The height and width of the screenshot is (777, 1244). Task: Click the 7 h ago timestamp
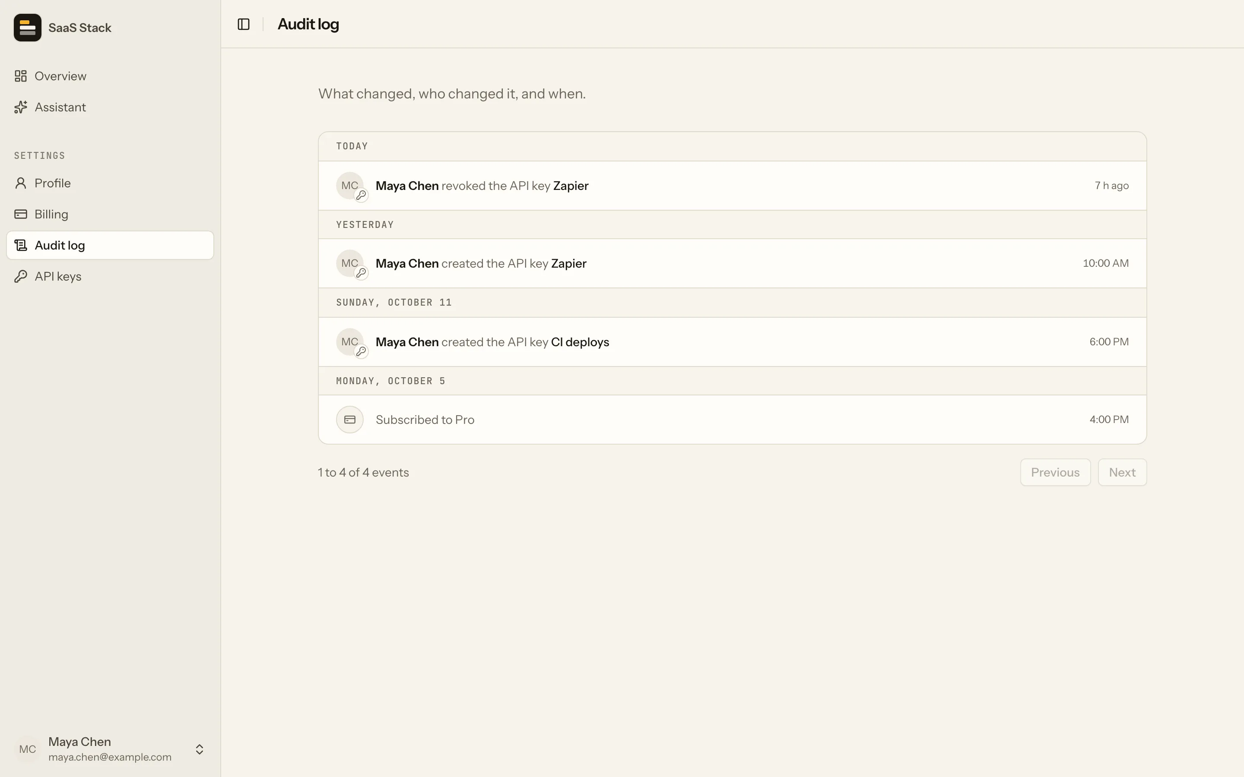[1111, 186]
